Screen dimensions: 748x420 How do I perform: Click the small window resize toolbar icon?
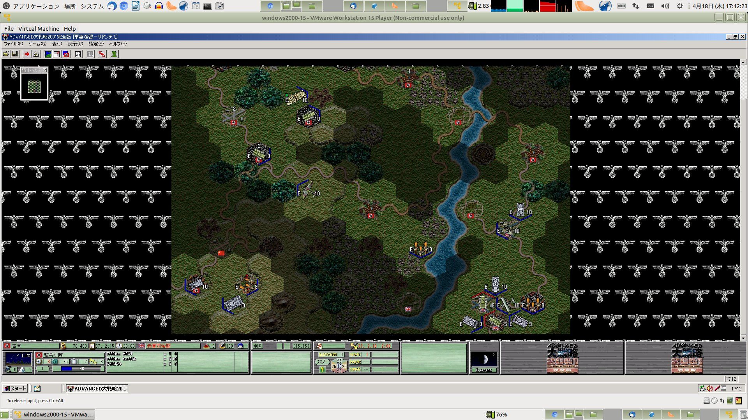click(x=57, y=54)
